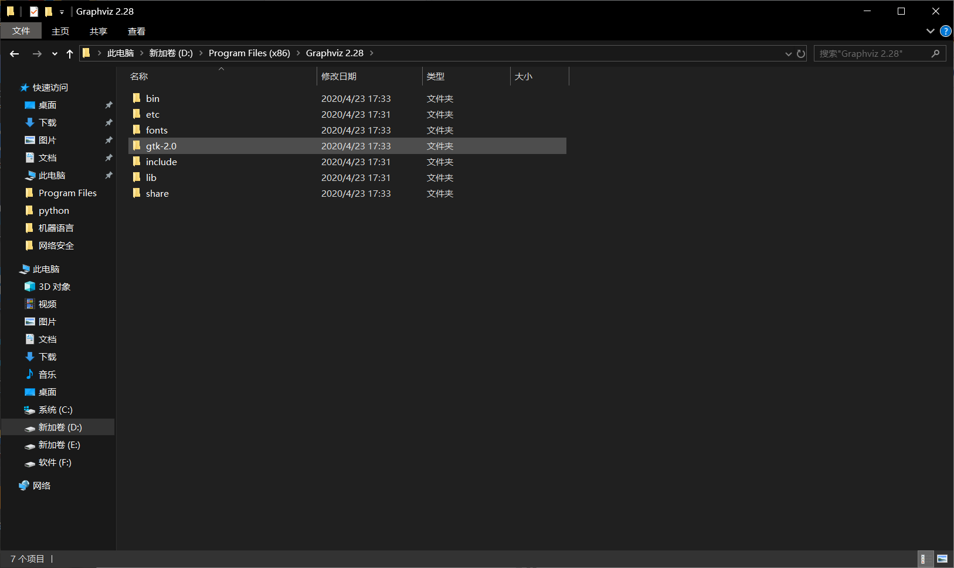This screenshot has height=568, width=954.
Task: Open 下载 under Quick Access
Action: [x=47, y=123]
